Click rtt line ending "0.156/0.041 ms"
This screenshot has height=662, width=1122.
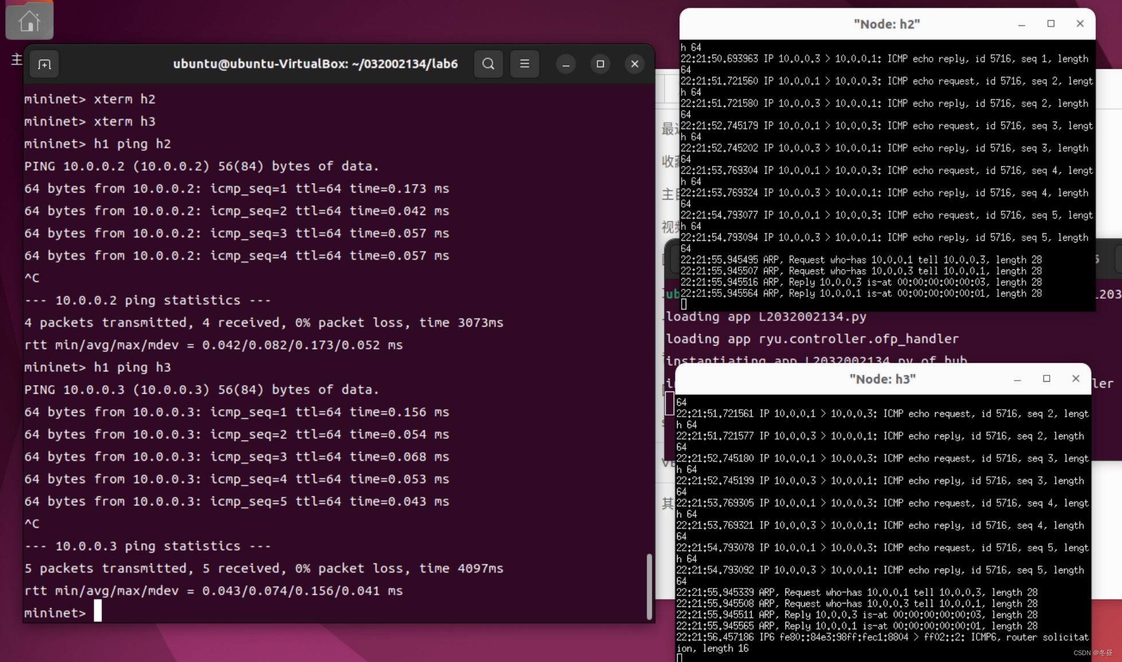coord(213,591)
